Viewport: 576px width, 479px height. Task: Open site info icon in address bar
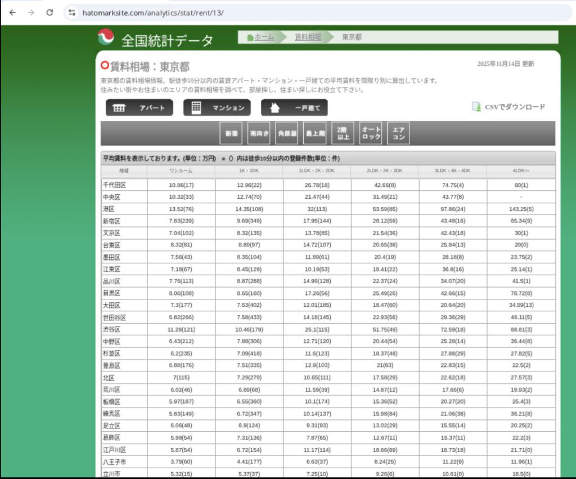(71, 12)
